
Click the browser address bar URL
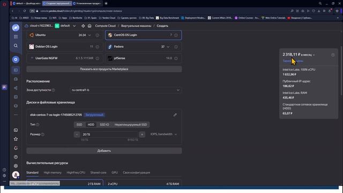[81, 11]
